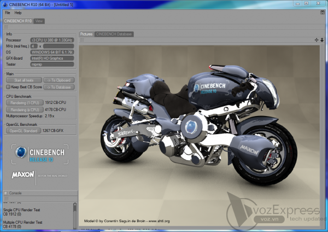Click the CINEBENCH title bar app icon

point(5,4)
